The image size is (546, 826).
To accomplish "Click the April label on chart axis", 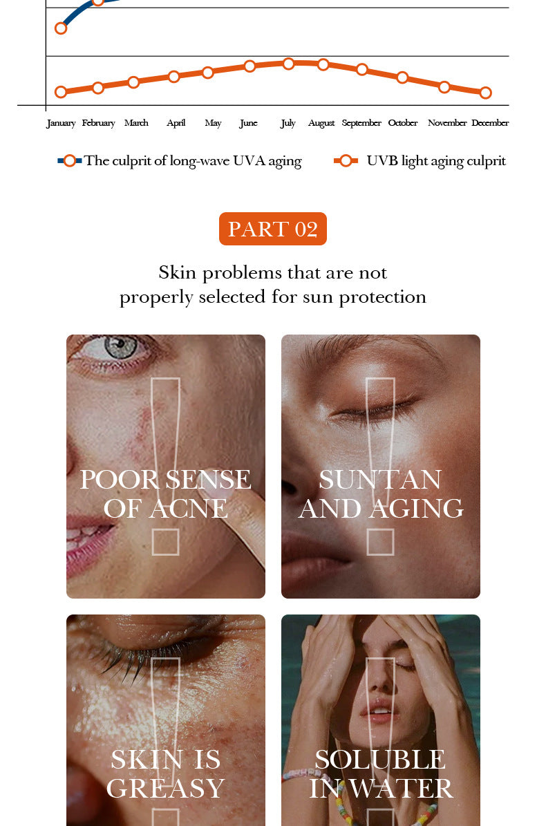I will [x=176, y=123].
